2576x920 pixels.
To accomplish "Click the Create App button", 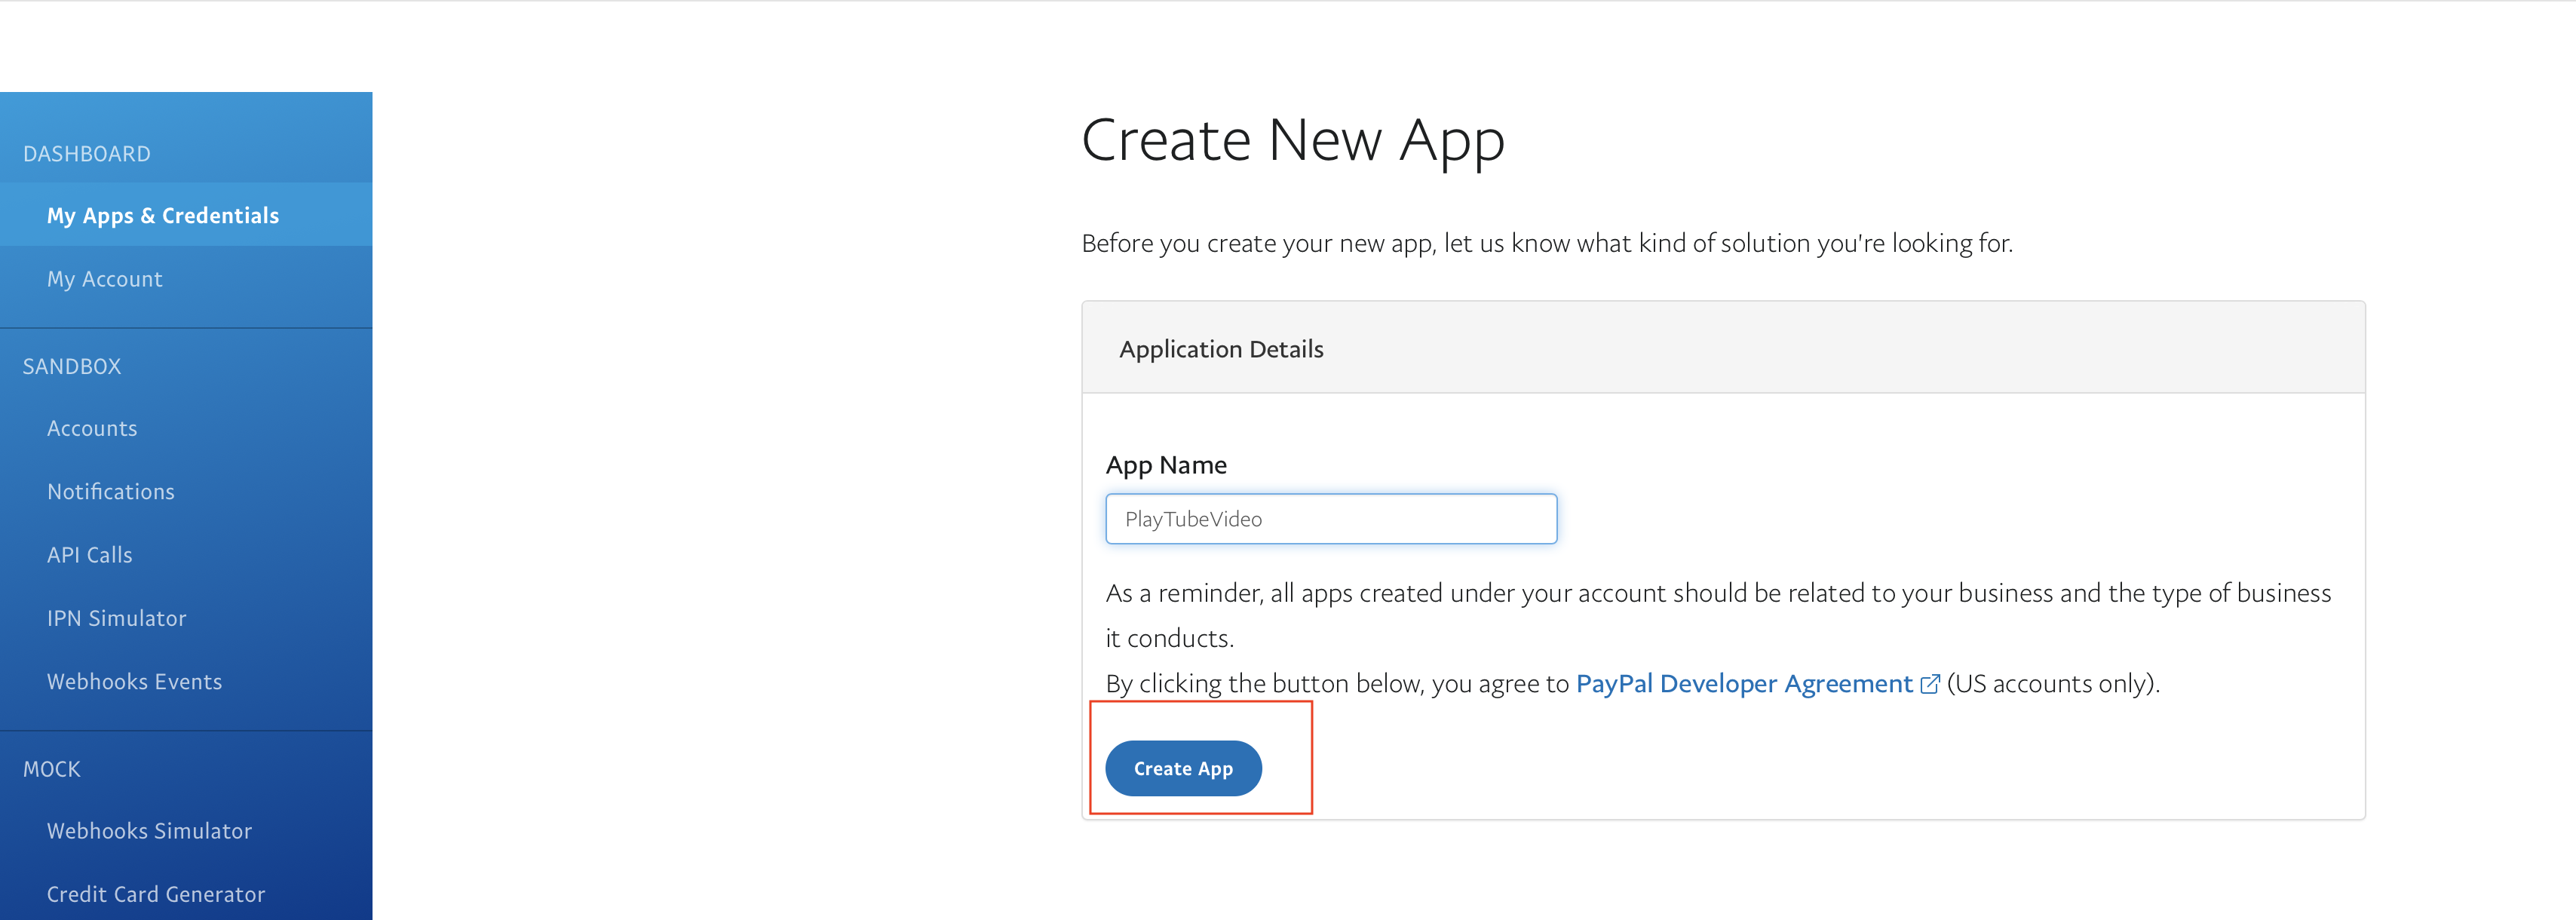I will pos(1183,768).
